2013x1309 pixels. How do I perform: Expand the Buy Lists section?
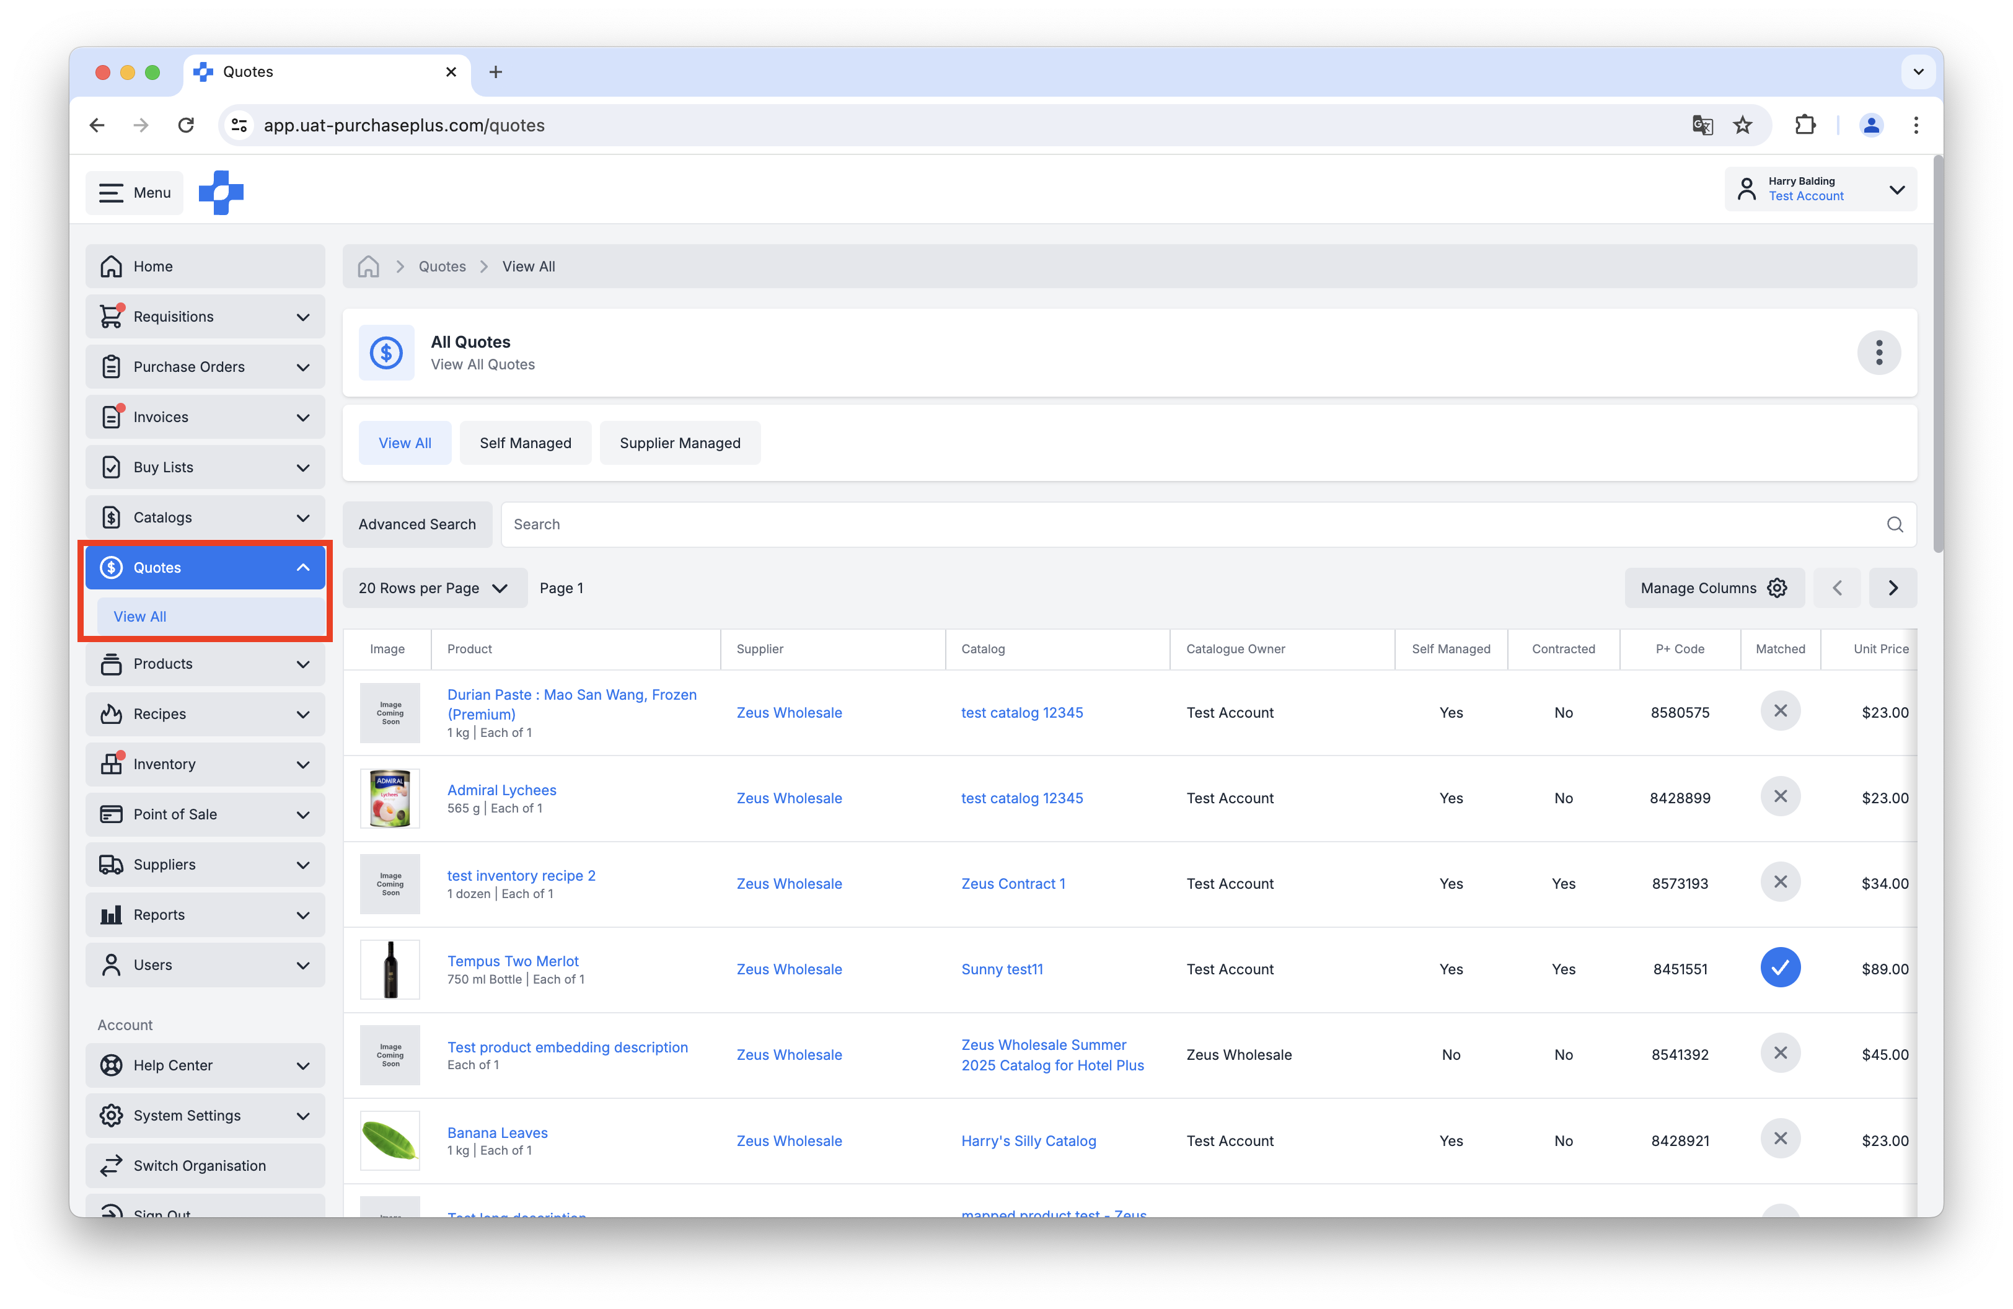(x=206, y=467)
